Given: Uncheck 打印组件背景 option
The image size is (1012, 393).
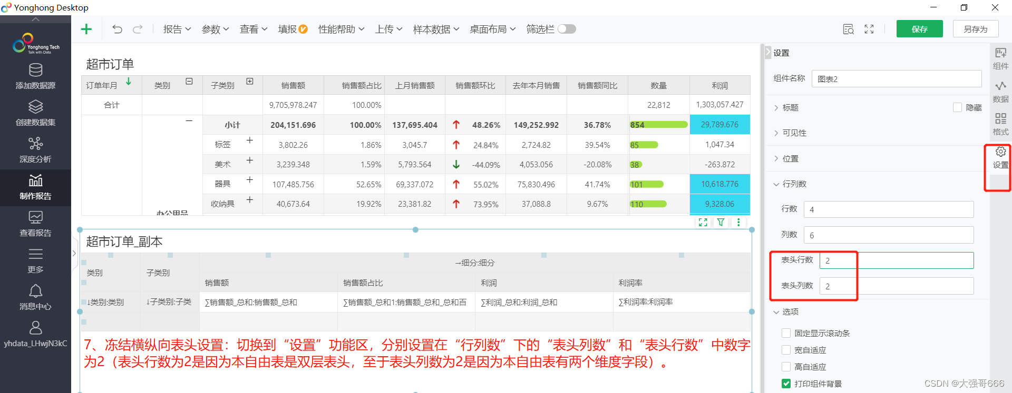Looking at the screenshot, I should [x=786, y=384].
